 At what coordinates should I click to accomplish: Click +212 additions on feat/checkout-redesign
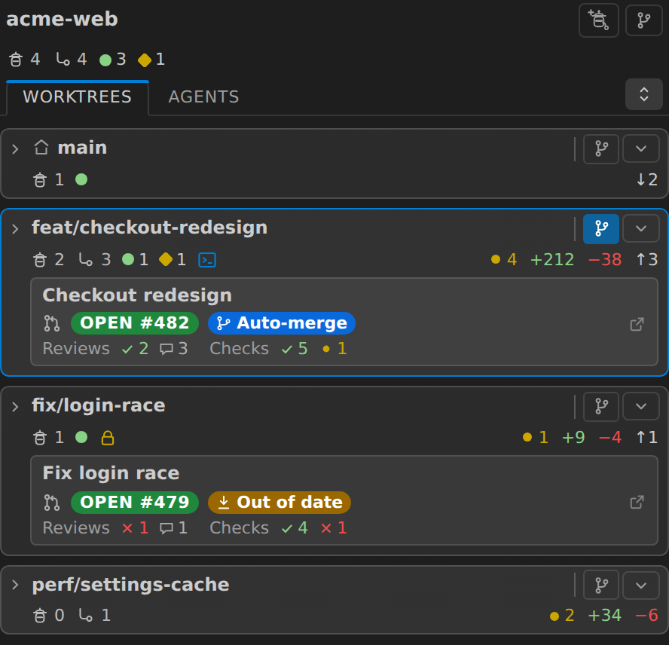[552, 259]
